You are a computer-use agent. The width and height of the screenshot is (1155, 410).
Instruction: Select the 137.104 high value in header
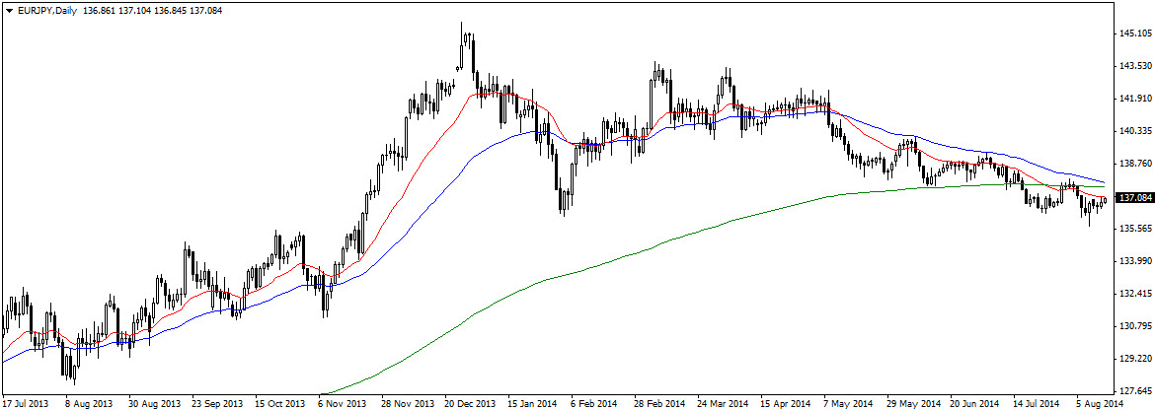pos(136,11)
